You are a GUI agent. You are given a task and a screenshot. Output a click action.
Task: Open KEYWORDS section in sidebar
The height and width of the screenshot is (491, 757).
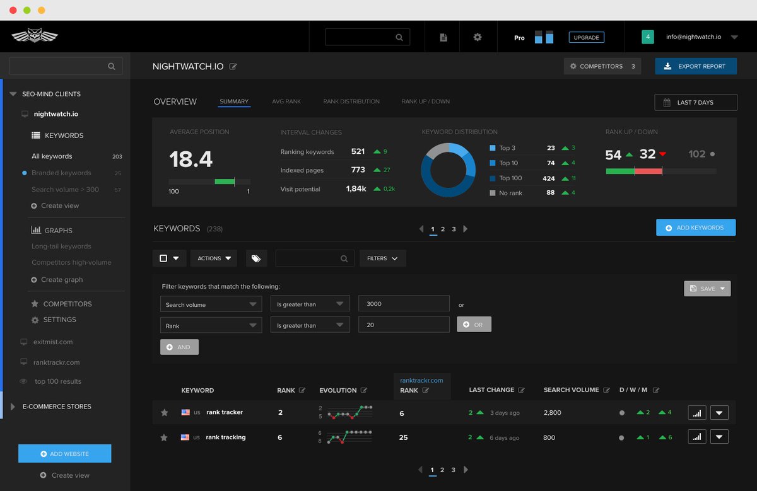57,136
